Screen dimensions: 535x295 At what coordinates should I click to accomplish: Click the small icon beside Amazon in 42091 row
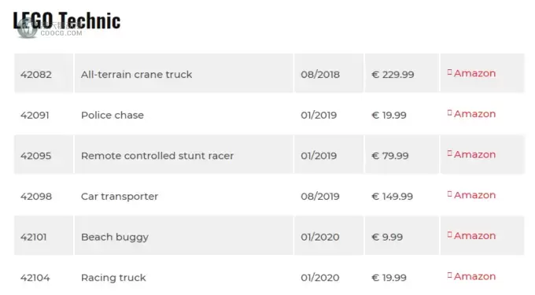coord(450,112)
